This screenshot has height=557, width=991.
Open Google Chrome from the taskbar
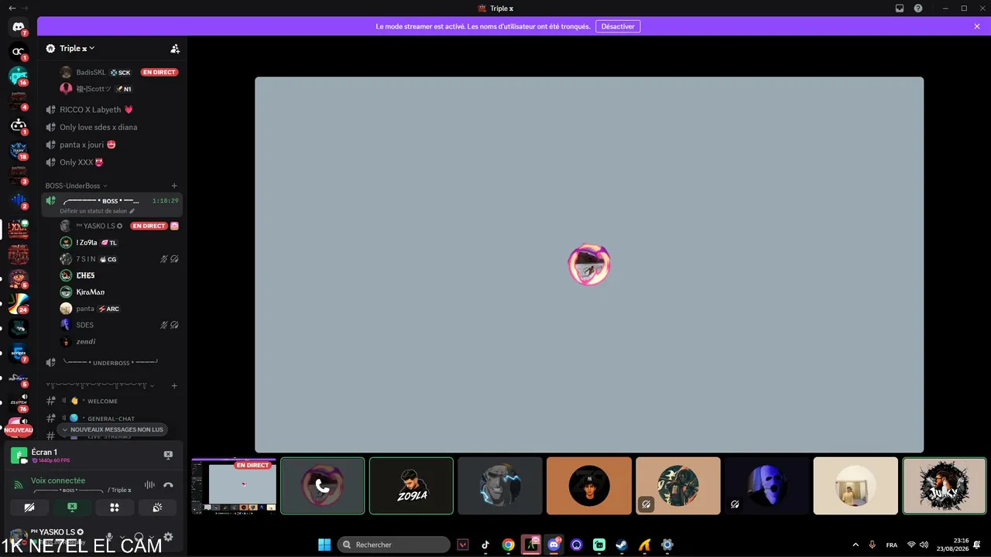point(508,545)
